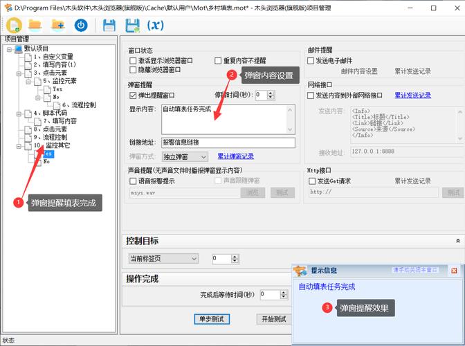Uncheck 弹出提醒窗口 checkbox
This screenshot has height=346, width=465.
(133, 95)
